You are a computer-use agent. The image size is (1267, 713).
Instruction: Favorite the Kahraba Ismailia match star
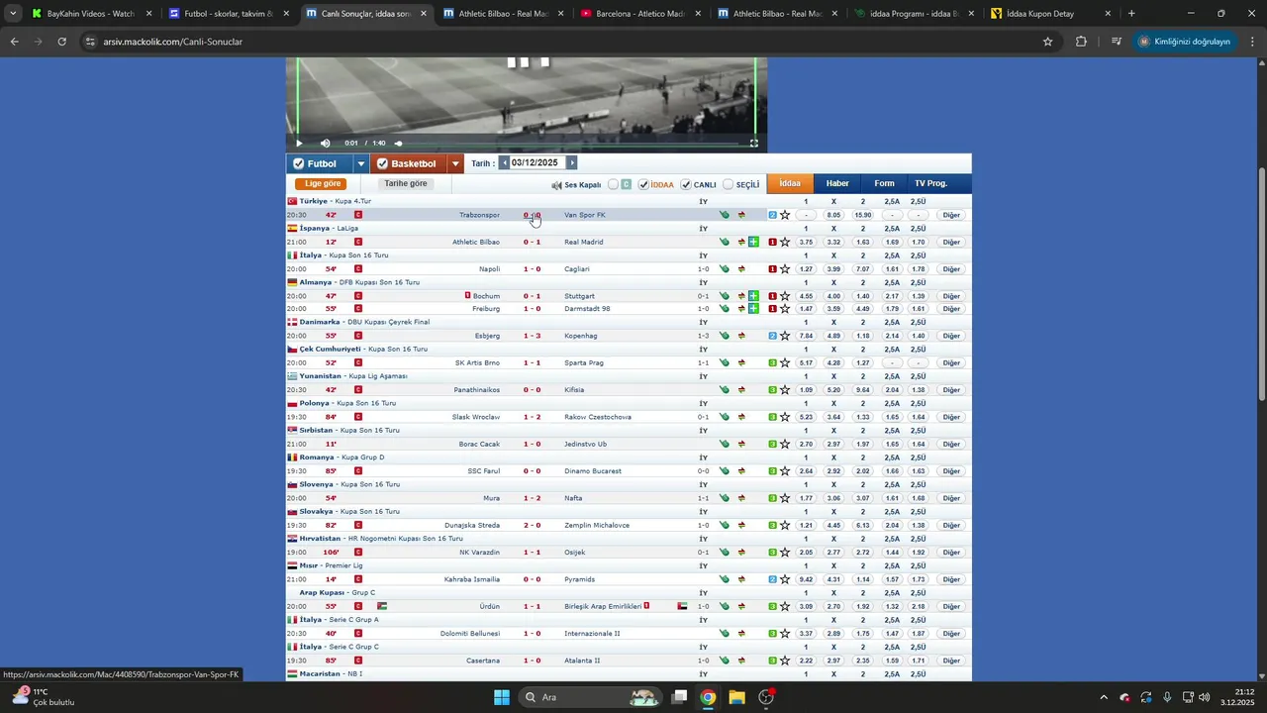coord(785,579)
